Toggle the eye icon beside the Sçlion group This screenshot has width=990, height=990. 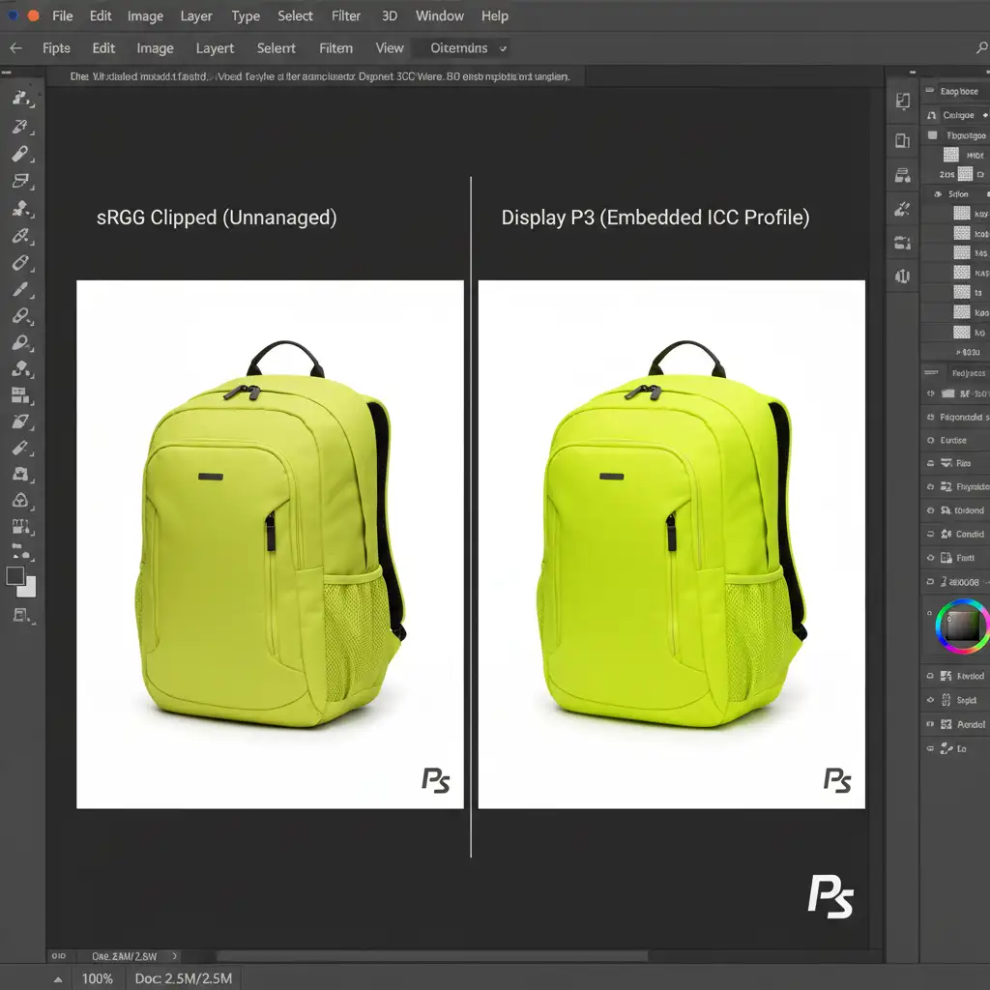937,194
